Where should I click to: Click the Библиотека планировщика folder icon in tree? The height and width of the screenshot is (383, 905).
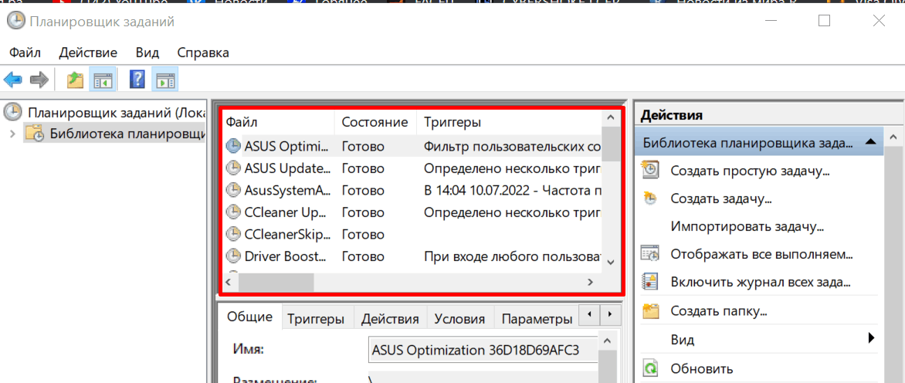pos(33,134)
